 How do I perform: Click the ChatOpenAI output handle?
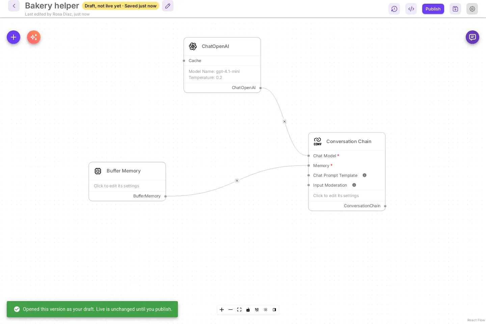coord(261,88)
